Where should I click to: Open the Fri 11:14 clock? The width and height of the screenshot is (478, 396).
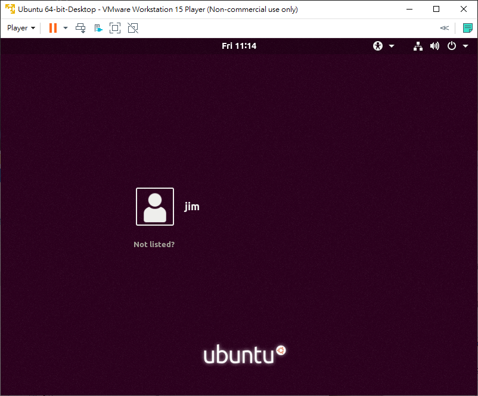239,46
